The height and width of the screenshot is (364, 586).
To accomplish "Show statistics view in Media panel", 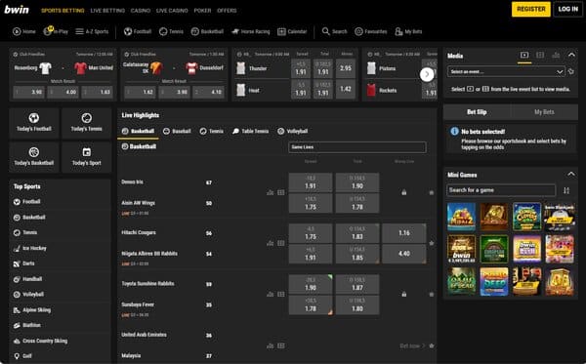I will coord(556,56).
